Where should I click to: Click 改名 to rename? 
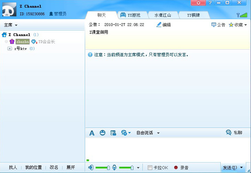54,167
